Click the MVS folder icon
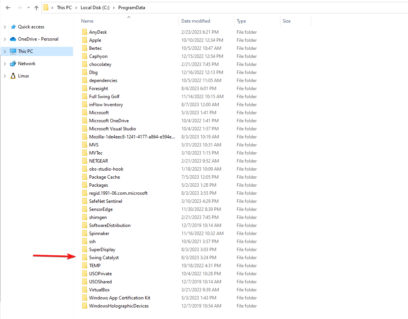The height and width of the screenshot is (319, 408). click(85, 145)
